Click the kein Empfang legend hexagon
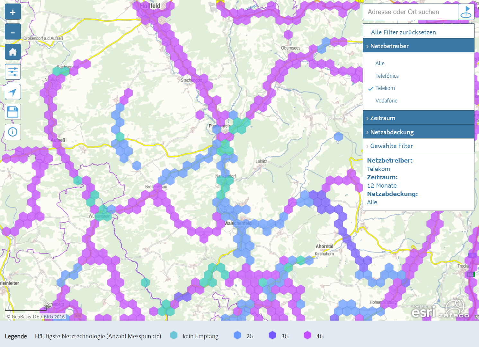479x347 pixels. pos(174,335)
